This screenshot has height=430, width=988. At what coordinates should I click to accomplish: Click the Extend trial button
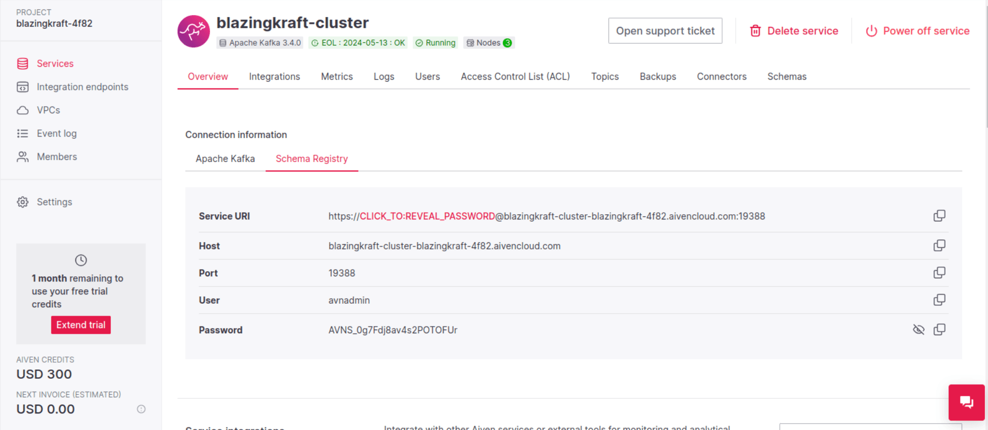coord(81,325)
